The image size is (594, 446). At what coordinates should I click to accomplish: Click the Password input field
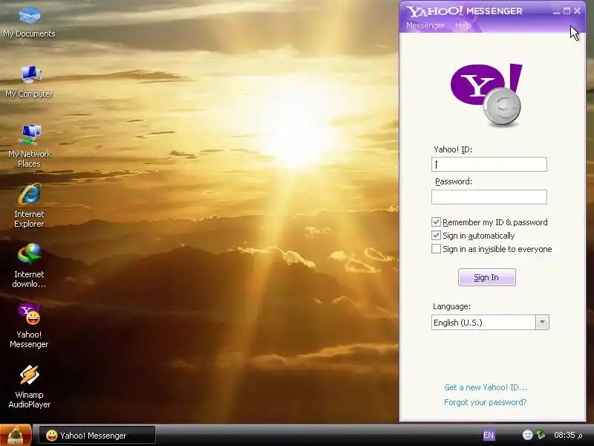[x=489, y=197]
